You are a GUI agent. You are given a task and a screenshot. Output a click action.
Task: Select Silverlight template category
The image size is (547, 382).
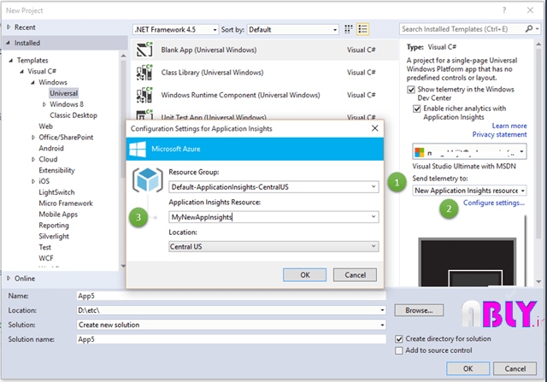[54, 236]
